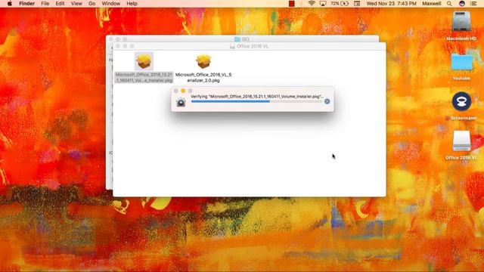This screenshot has height=272, width=484.
Task: Open the Edit menu
Action: click(x=60, y=4)
